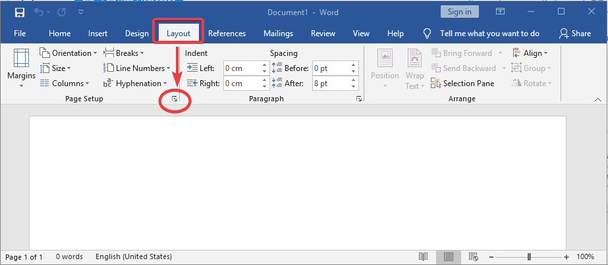Open the Page Setup dialog launcher
Image resolution: width=608 pixels, height=265 pixels.
(x=175, y=99)
